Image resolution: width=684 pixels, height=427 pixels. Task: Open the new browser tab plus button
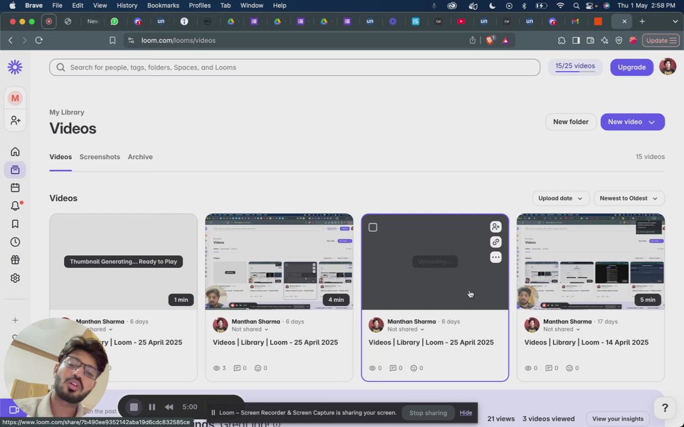coord(642,21)
